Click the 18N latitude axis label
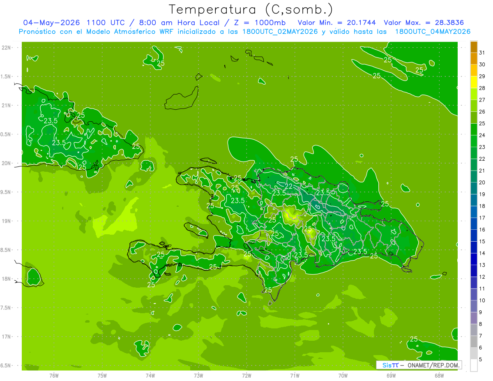493x381 pixels. pos(6,279)
